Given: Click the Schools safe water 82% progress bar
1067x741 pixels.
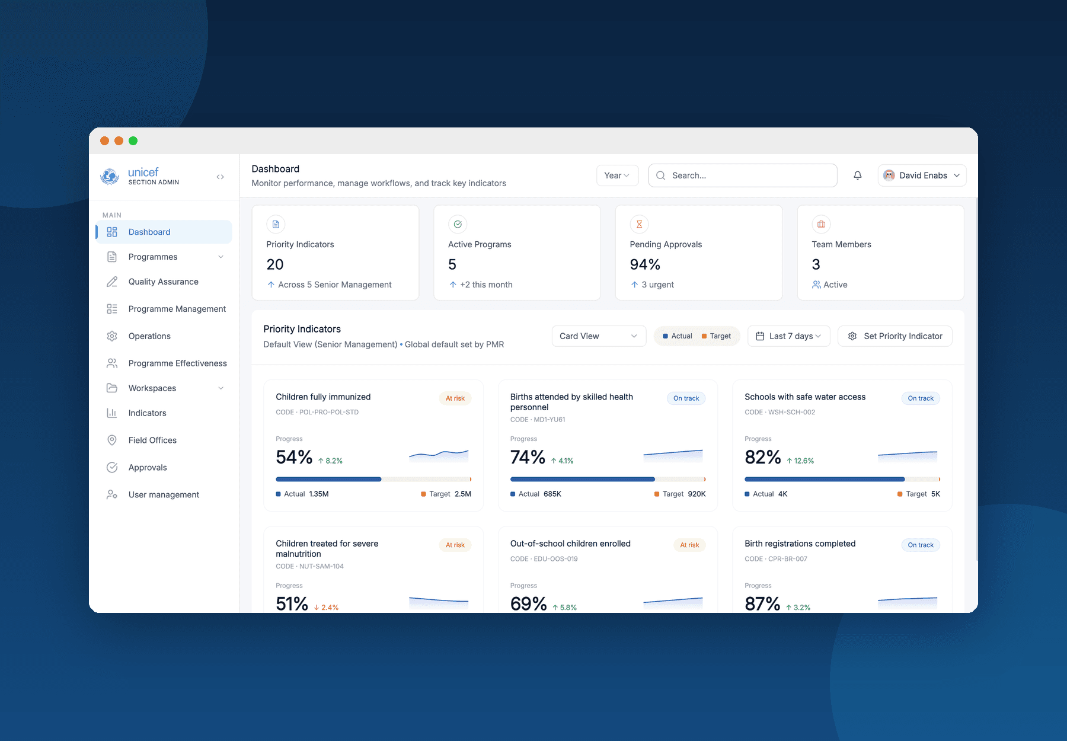Looking at the screenshot, I should pos(842,479).
